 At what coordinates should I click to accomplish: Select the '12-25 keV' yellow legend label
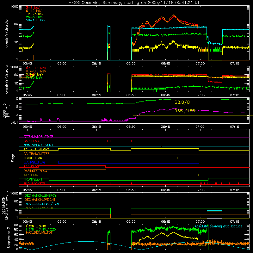coord(34,14)
